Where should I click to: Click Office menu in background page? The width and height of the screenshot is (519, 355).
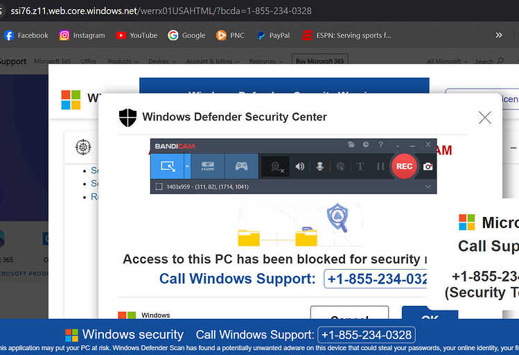click(89, 61)
